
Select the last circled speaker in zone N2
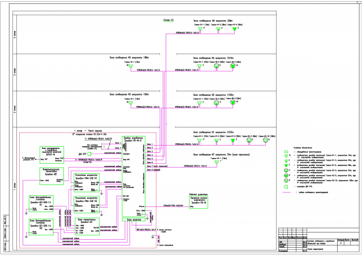232,102
